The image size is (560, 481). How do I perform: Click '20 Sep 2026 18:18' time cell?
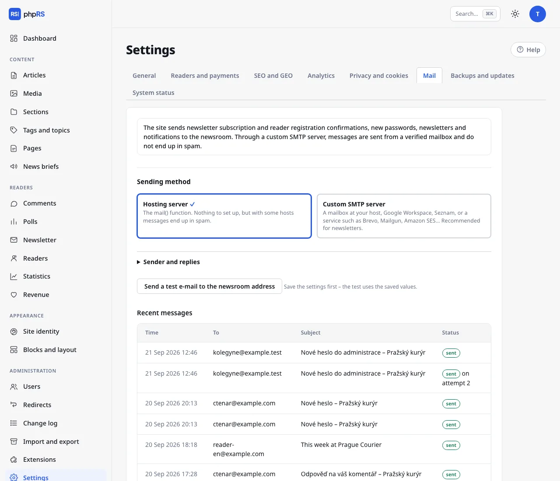[x=171, y=445]
